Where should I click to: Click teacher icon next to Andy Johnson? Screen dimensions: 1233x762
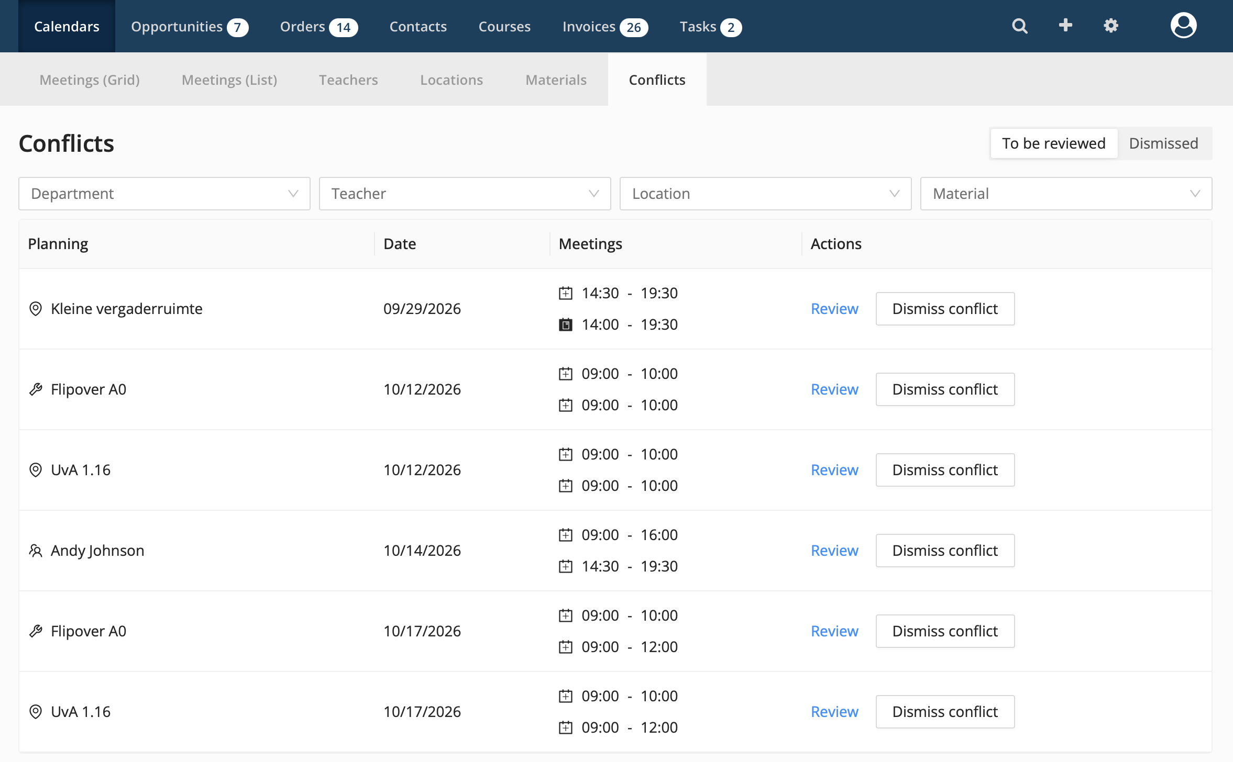(x=35, y=551)
